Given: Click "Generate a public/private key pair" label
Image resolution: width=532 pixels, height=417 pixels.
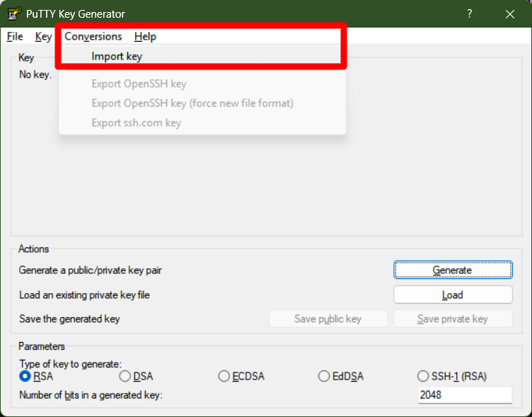Looking at the screenshot, I should 91,270.
